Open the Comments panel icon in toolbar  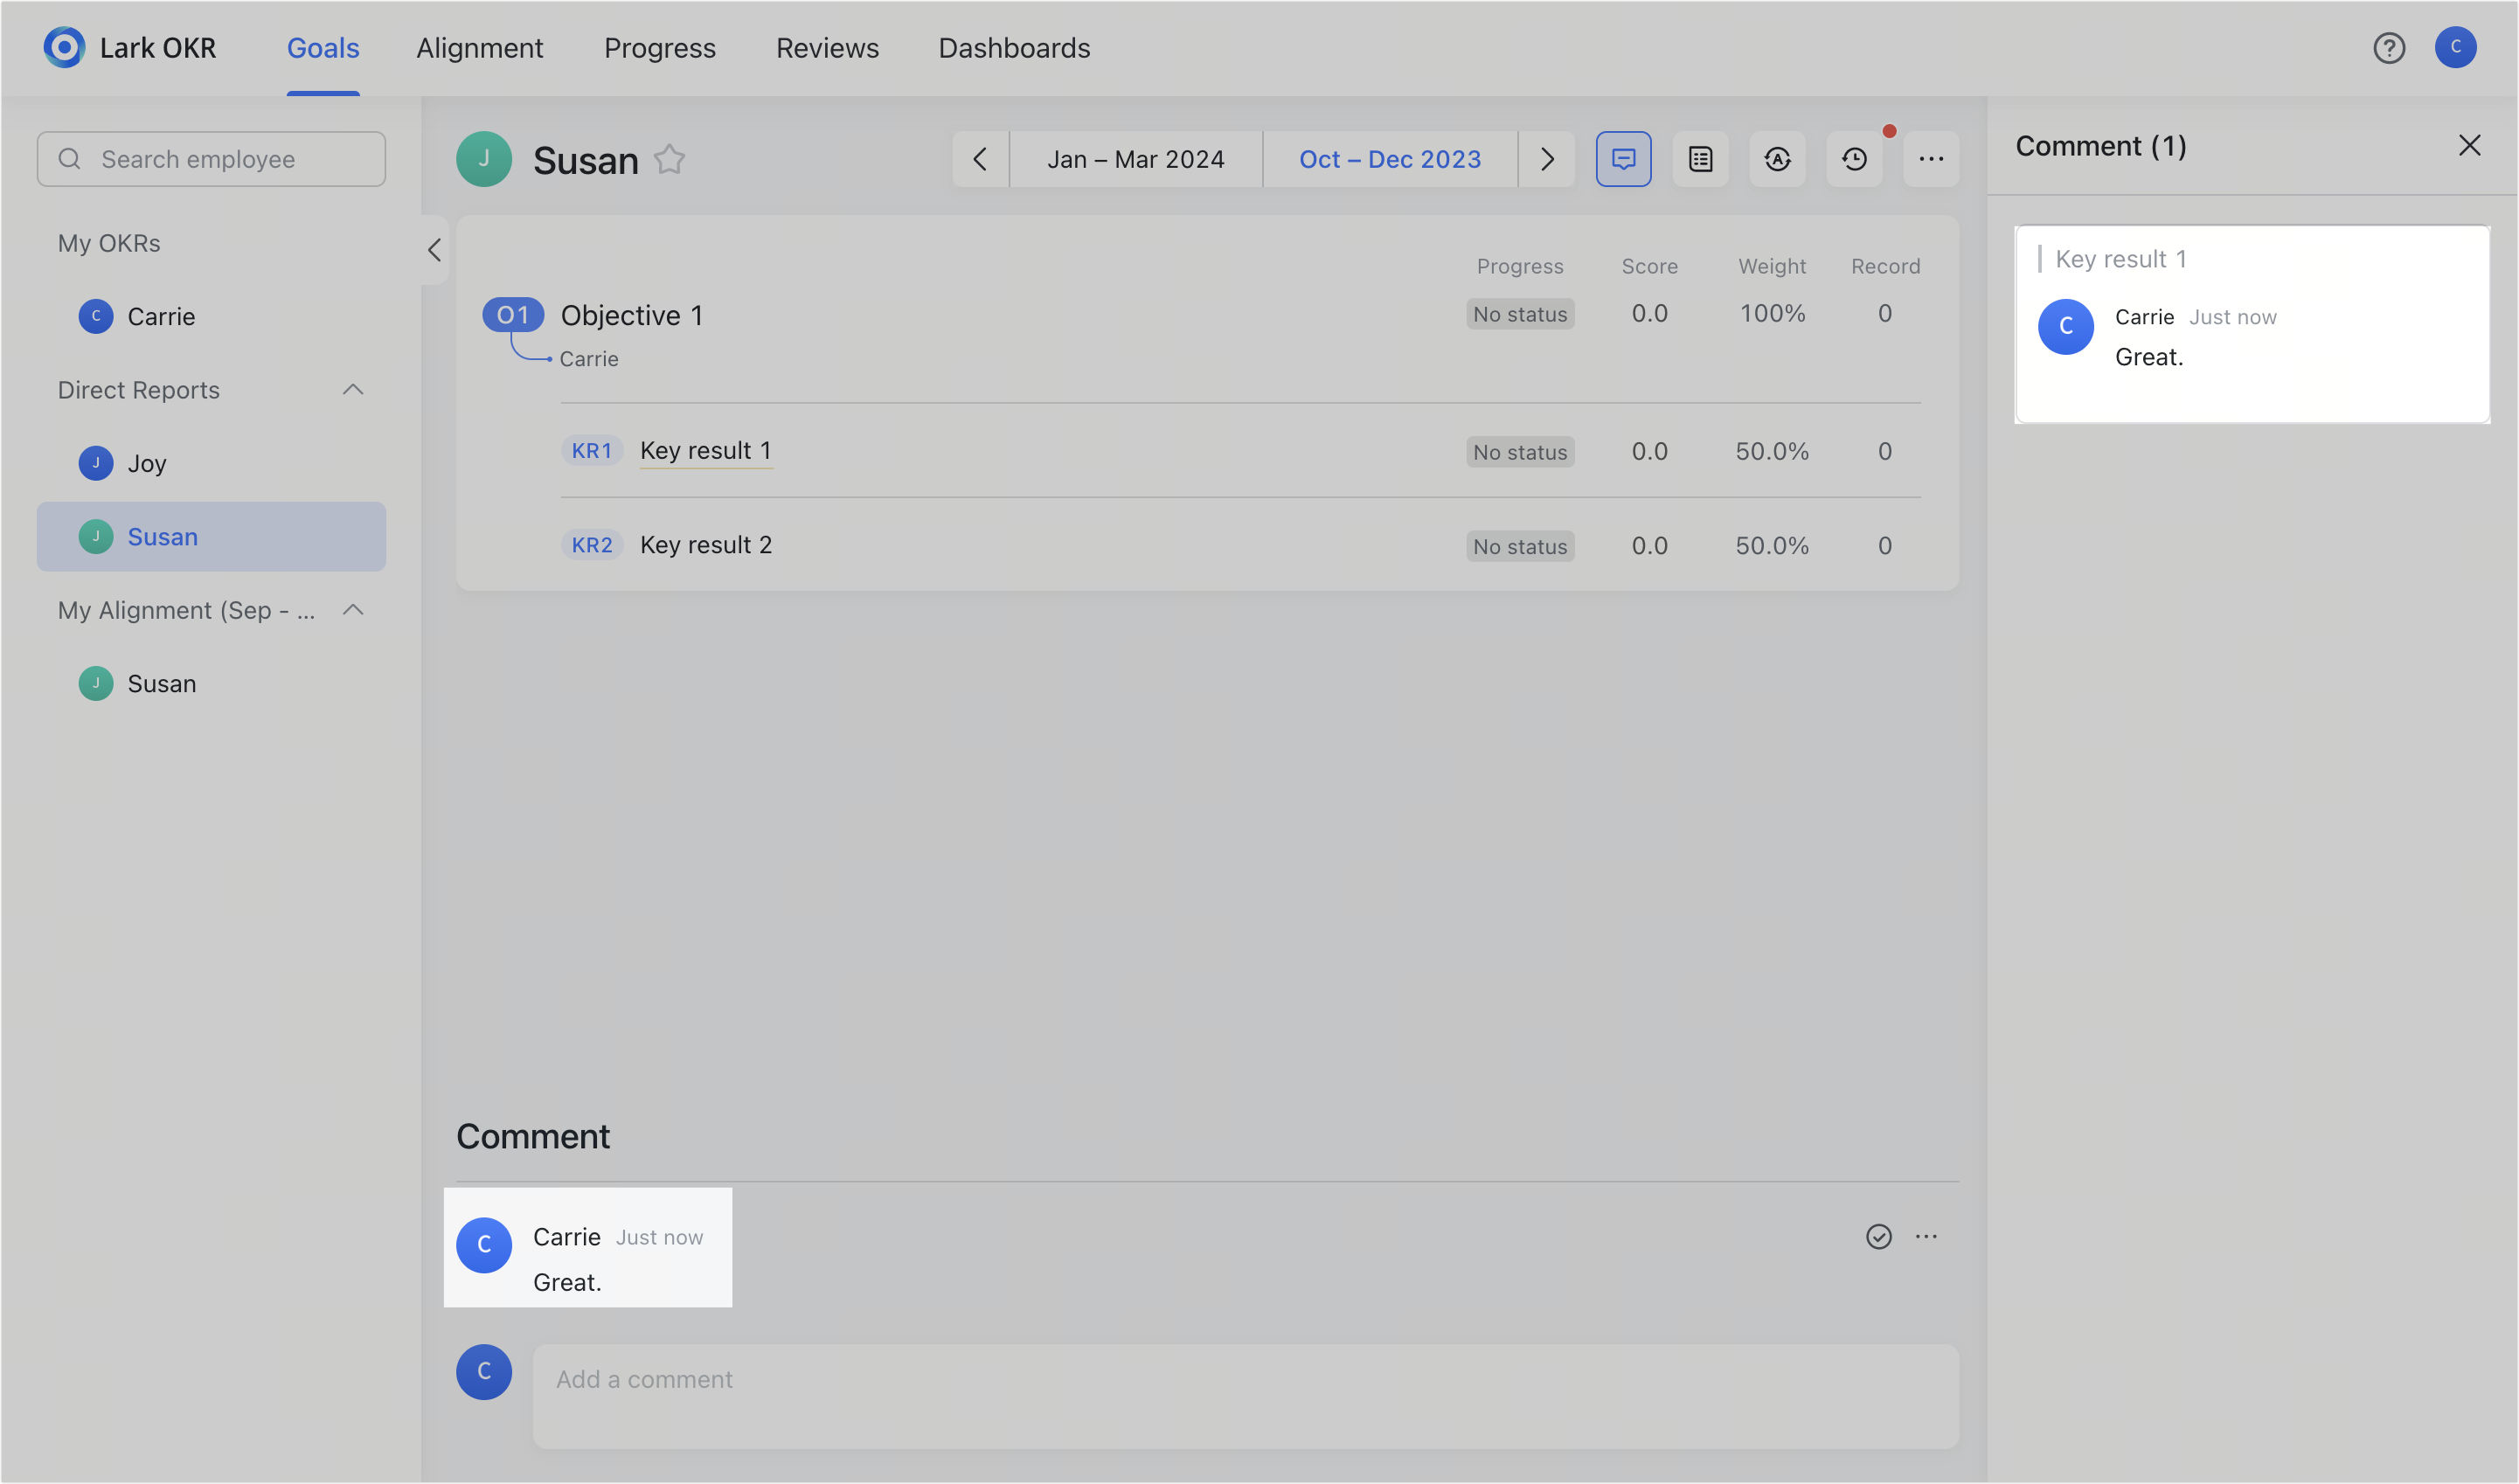click(1623, 158)
